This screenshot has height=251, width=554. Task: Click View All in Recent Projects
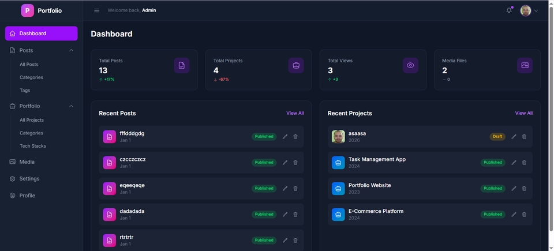click(523, 113)
